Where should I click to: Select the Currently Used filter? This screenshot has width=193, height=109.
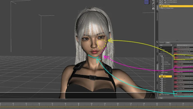pos(166,52)
